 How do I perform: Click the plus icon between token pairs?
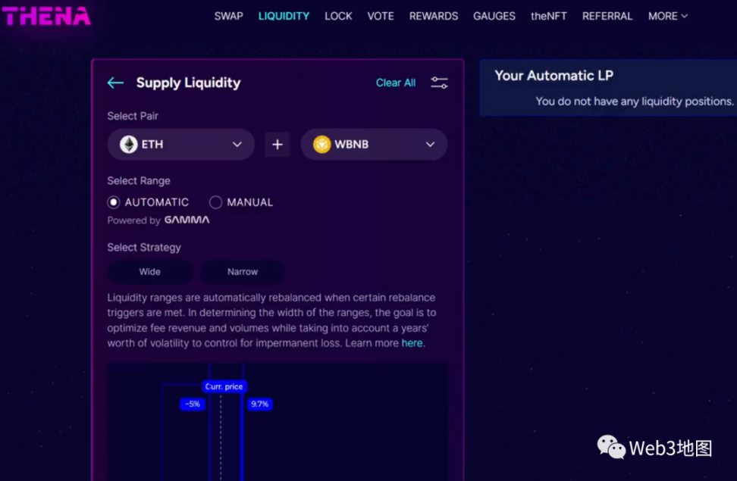(x=278, y=144)
